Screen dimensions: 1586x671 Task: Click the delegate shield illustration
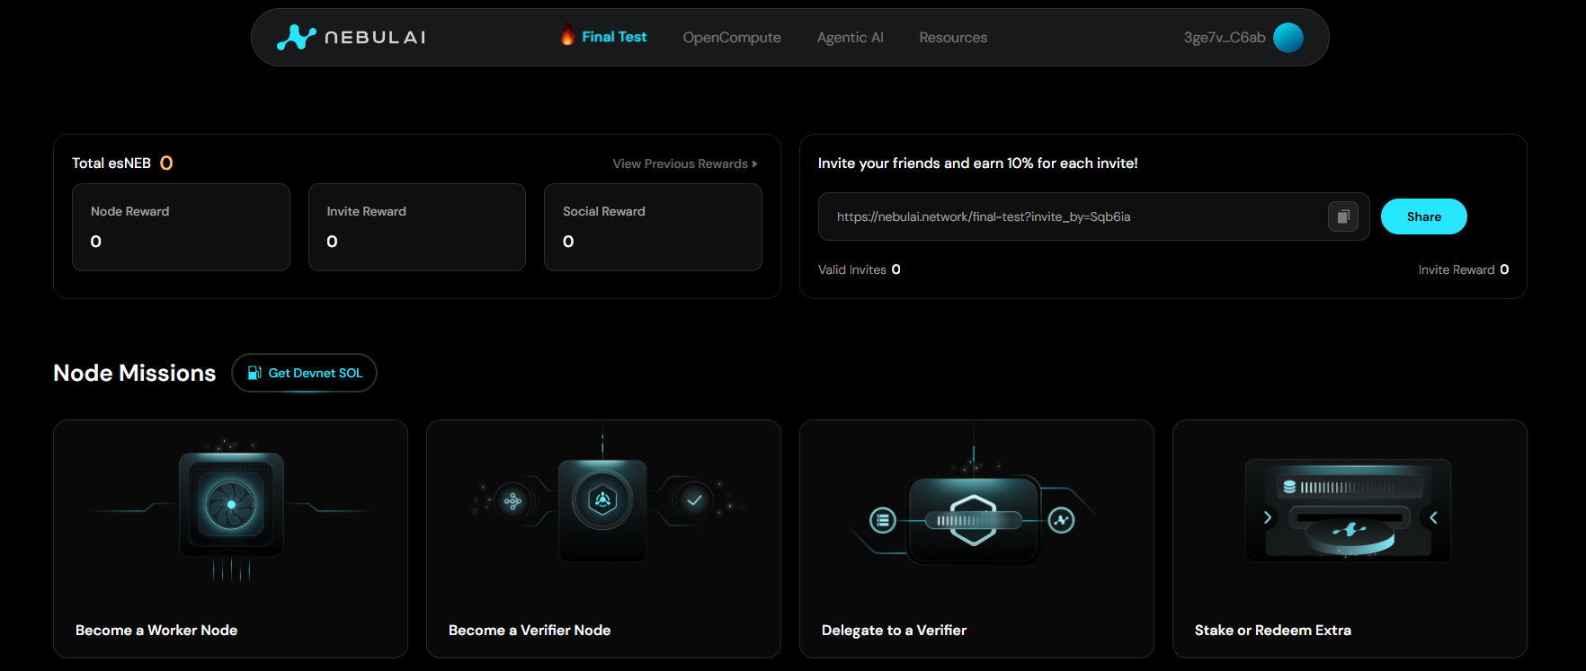[974, 518]
